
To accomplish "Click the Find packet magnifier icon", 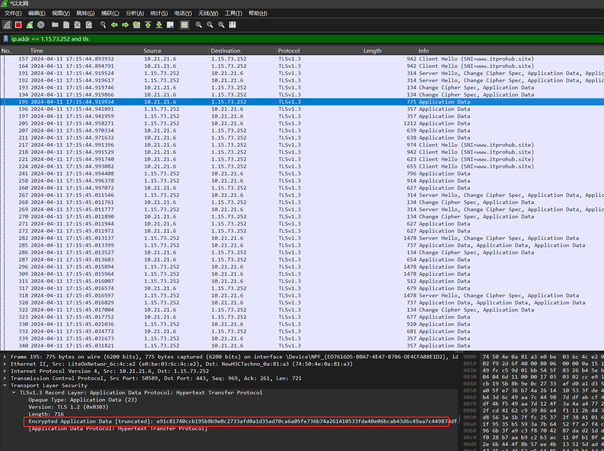I will pos(103,25).
